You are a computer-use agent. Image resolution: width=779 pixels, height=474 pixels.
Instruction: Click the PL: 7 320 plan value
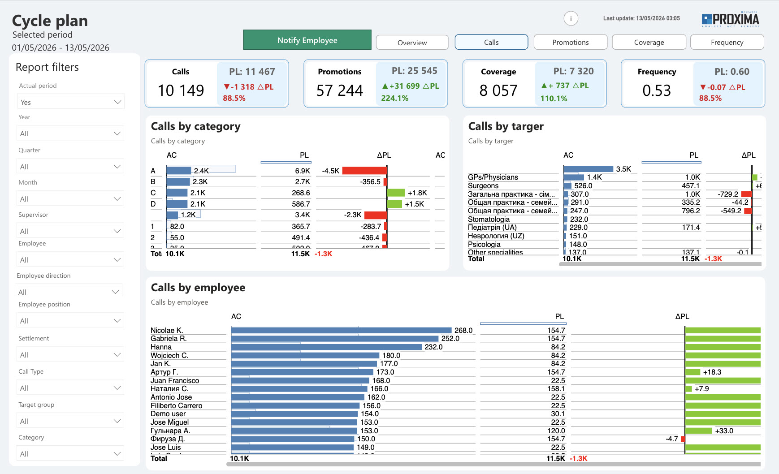tap(573, 71)
